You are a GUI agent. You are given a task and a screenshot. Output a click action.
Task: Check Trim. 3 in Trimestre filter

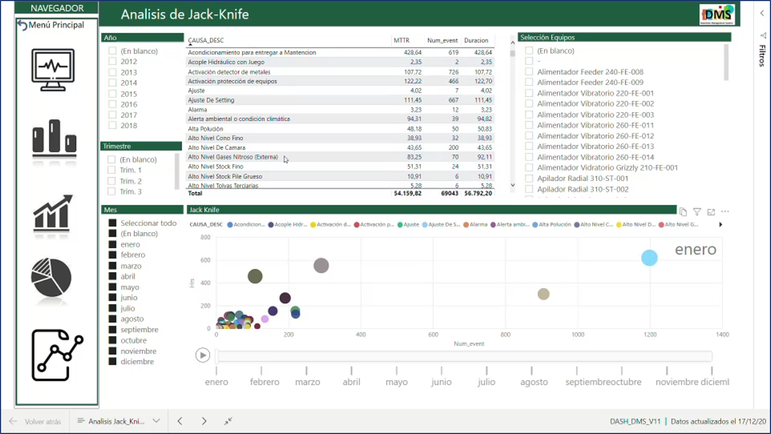112,191
